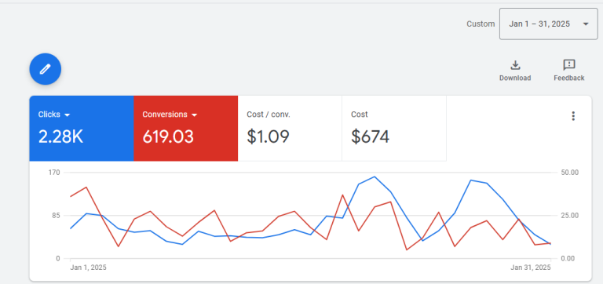Click the Custom date range label

(x=481, y=24)
